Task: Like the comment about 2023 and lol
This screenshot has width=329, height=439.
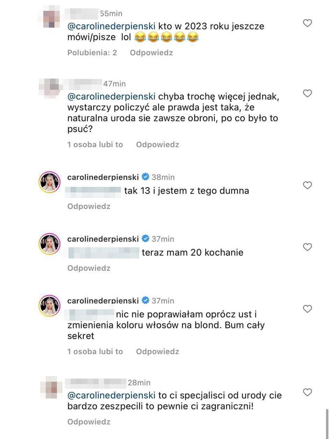Action: pos(307,23)
